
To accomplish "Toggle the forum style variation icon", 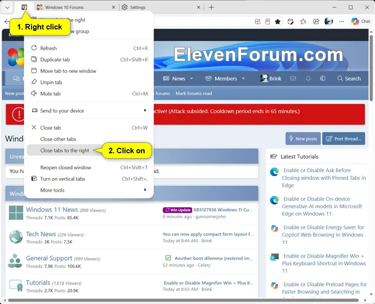I will tap(322, 78).
